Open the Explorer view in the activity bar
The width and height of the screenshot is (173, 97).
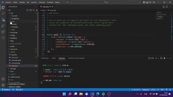point(3,8)
